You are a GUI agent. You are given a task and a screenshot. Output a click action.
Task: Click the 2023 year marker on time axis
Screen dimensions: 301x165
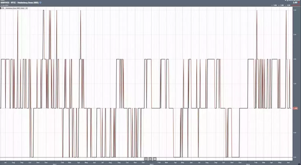tap(151, 164)
